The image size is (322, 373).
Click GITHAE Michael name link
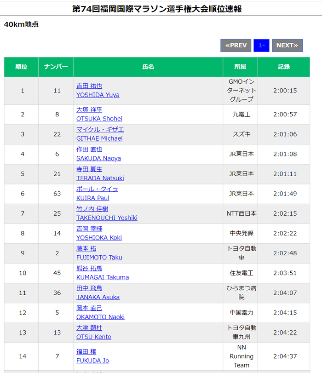click(x=99, y=138)
